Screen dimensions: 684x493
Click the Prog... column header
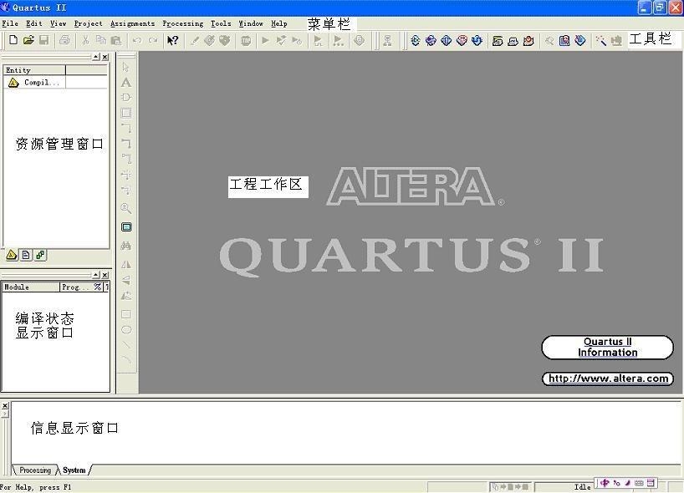click(75, 287)
